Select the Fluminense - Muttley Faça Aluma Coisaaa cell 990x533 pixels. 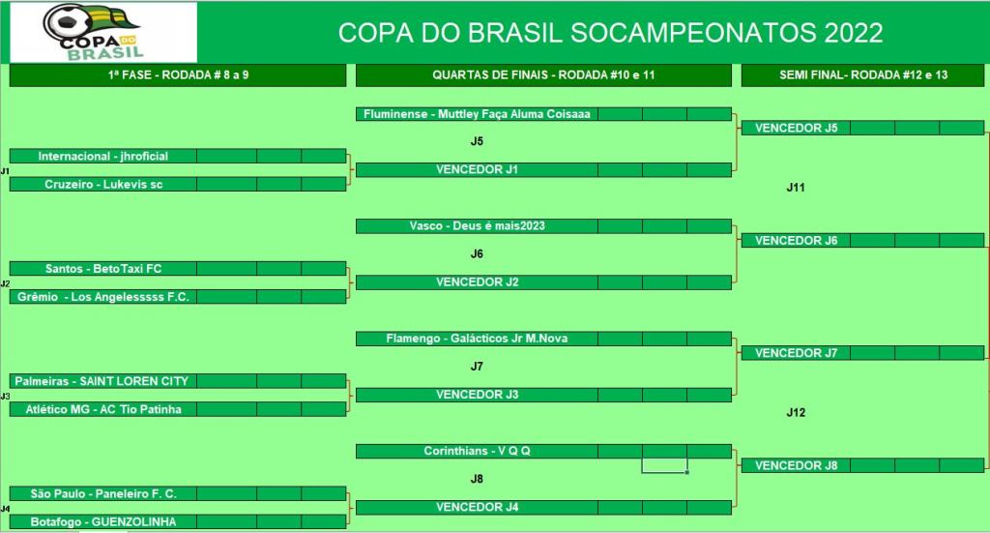[x=477, y=114]
